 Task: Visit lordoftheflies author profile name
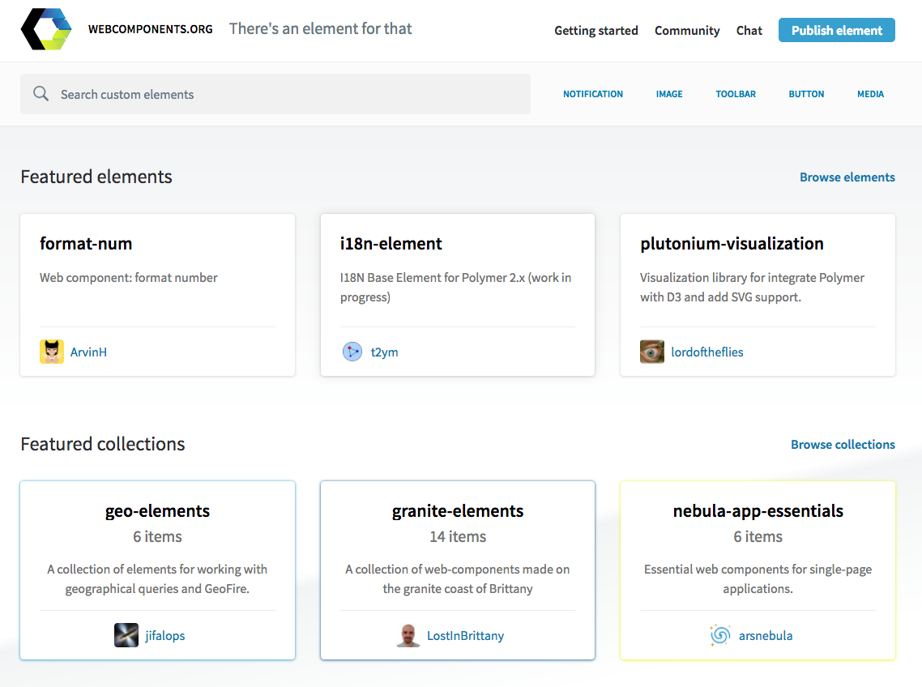(707, 352)
